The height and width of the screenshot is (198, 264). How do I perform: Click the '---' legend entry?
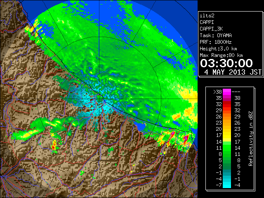pos(236,92)
